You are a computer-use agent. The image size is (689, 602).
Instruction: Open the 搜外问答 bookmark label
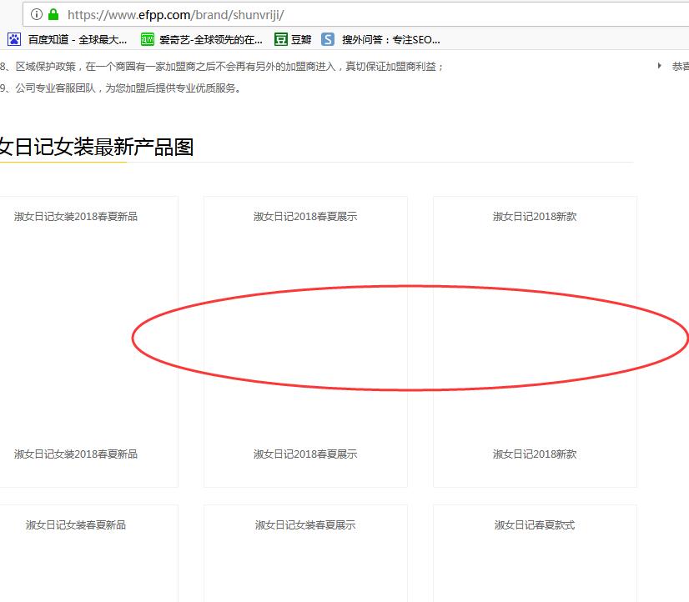390,39
